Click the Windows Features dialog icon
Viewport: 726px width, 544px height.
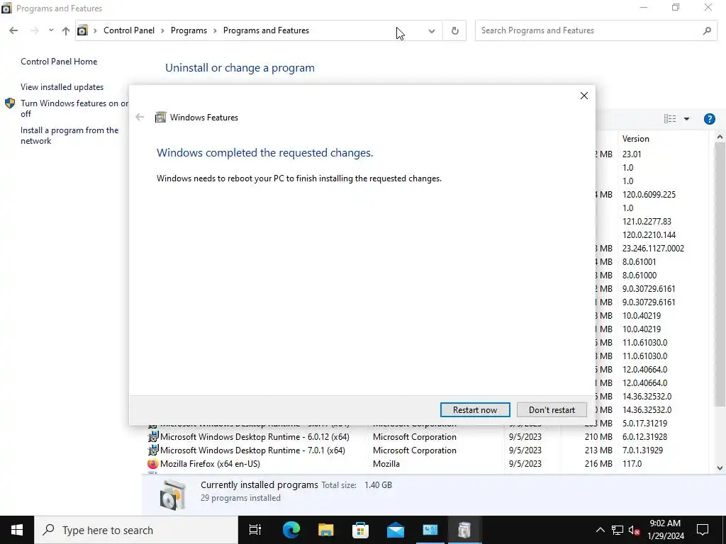(x=161, y=117)
